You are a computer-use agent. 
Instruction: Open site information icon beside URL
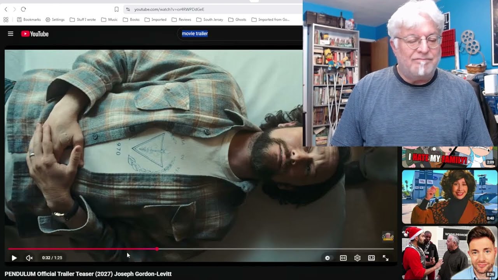128,9
